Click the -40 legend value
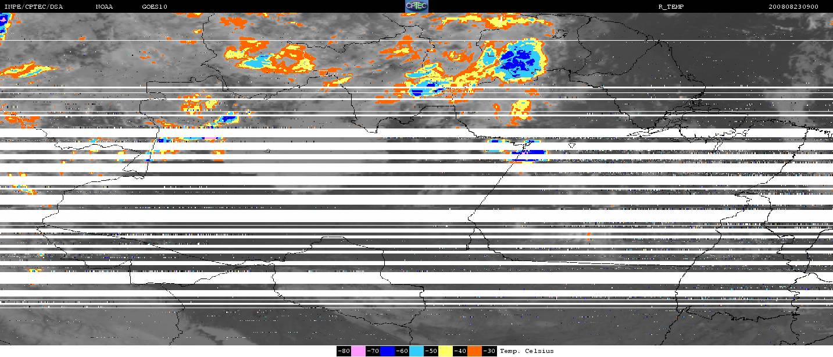833x357 pixels. coord(460,351)
